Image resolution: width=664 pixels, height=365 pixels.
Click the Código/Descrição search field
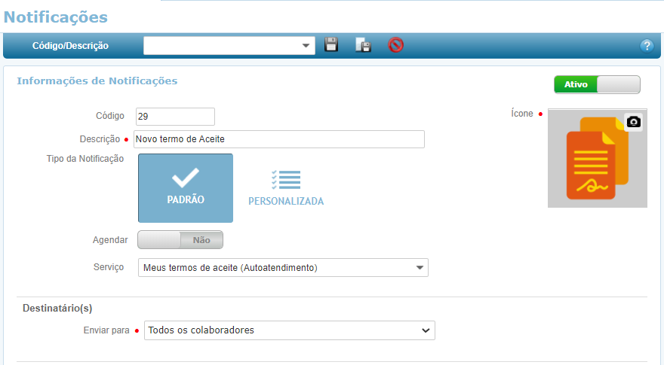click(x=221, y=46)
